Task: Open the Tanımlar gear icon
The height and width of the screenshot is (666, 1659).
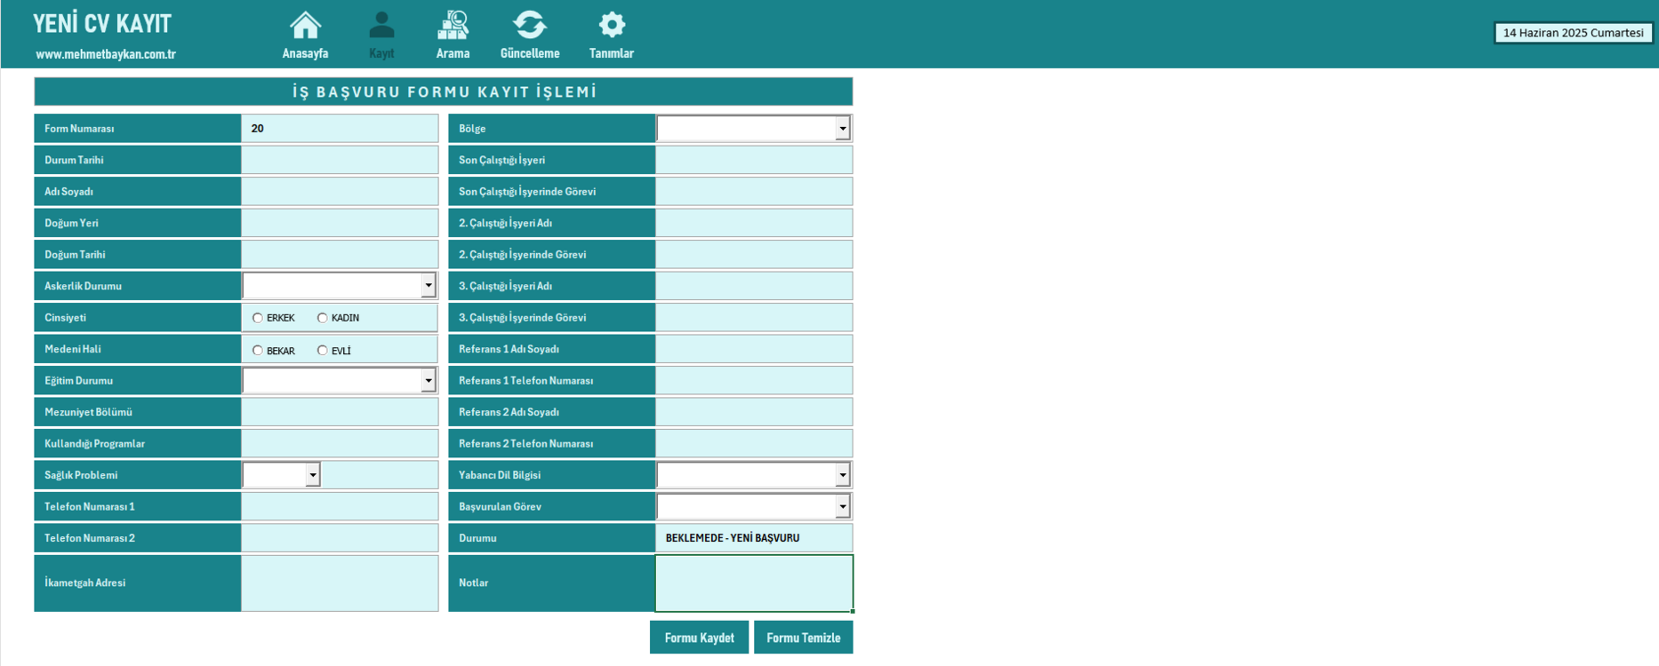Action: point(612,25)
